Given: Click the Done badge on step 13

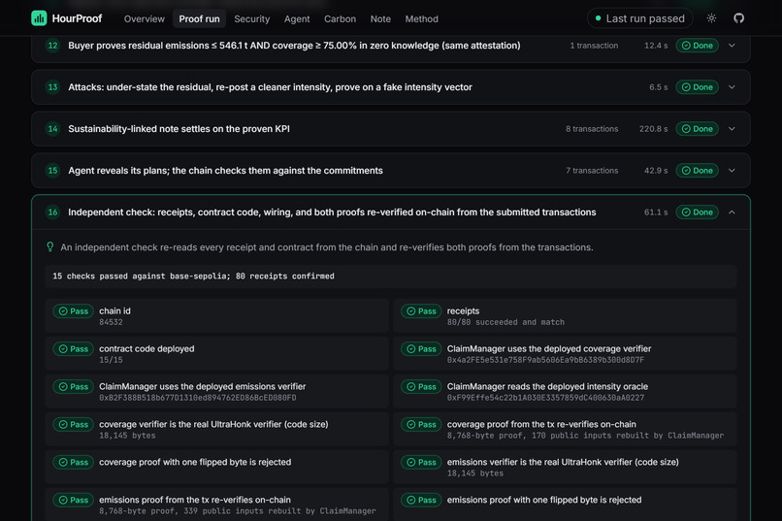Looking at the screenshot, I should tap(698, 87).
